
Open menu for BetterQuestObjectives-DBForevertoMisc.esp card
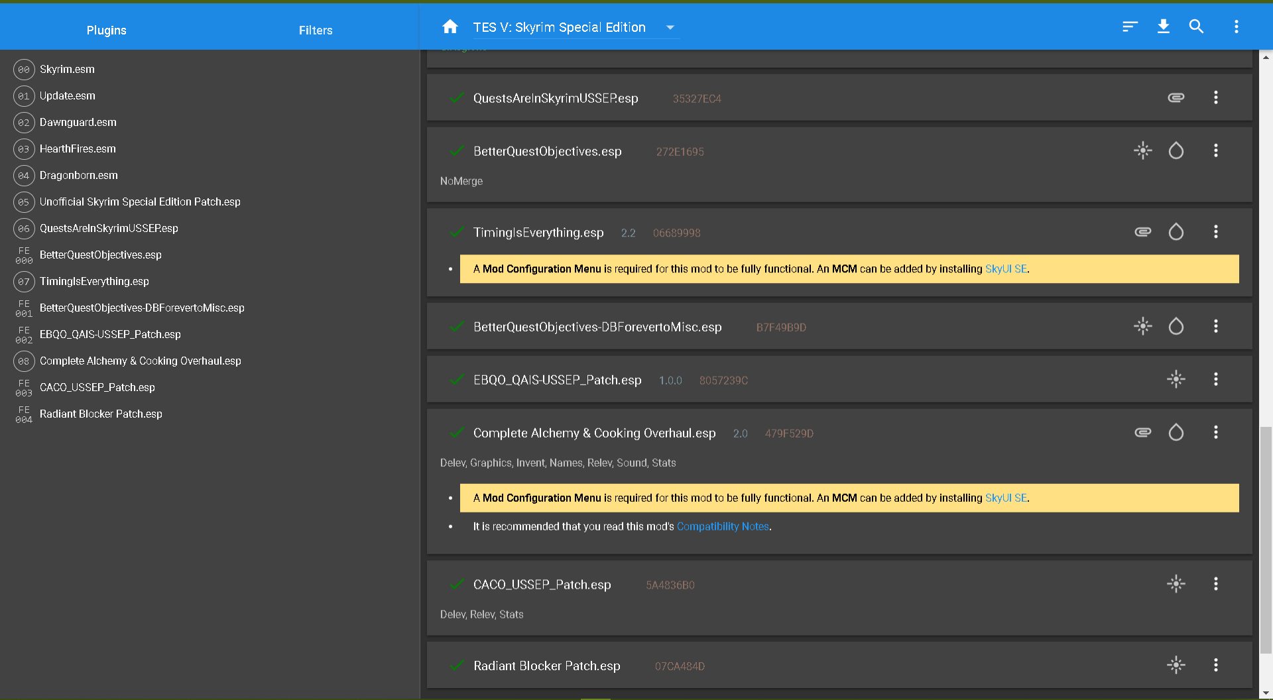(1216, 326)
